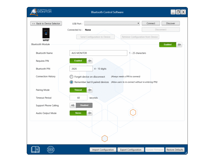Click the Bluetooth PIN input field
Screen dimensions: 214x161
81,69
